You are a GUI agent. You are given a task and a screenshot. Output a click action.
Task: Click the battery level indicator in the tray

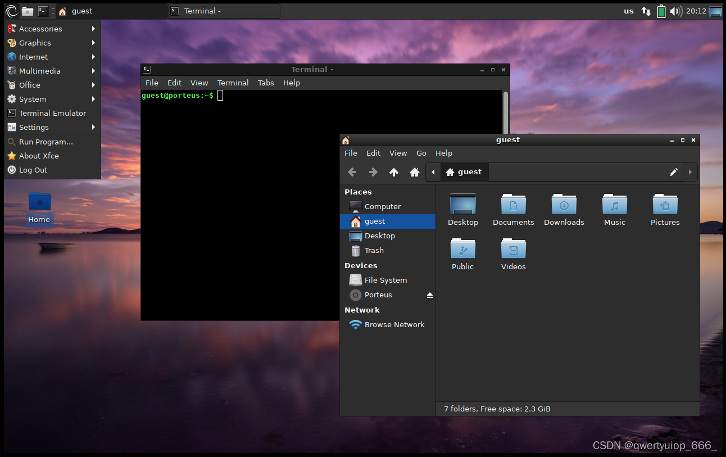pyautogui.click(x=661, y=11)
